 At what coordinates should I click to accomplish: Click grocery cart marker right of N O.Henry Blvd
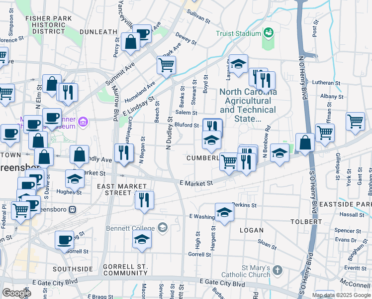(325, 134)
